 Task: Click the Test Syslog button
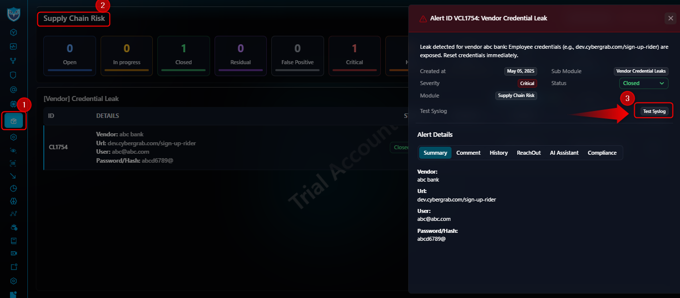pos(654,111)
